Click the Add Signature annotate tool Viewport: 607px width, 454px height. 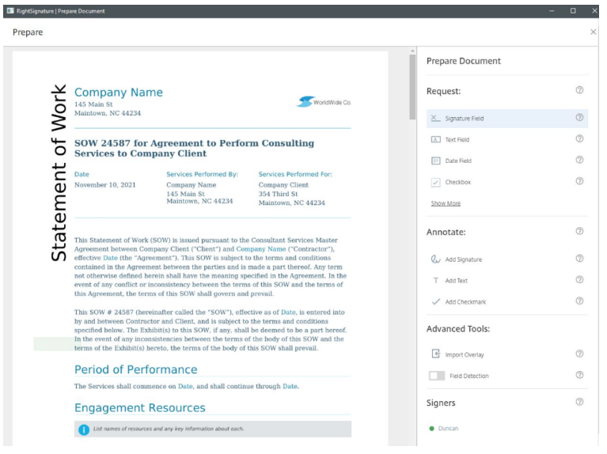[463, 259]
